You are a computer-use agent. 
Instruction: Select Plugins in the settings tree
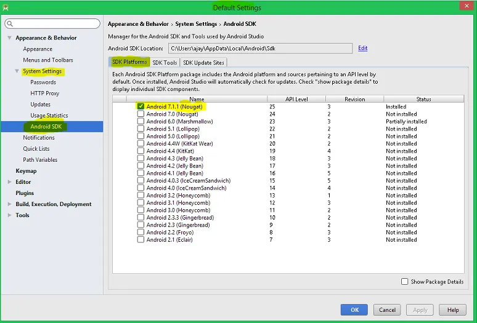pyautogui.click(x=25, y=193)
